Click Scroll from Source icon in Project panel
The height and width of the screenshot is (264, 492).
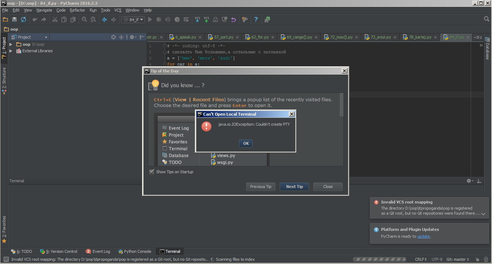[x=114, y=37]
